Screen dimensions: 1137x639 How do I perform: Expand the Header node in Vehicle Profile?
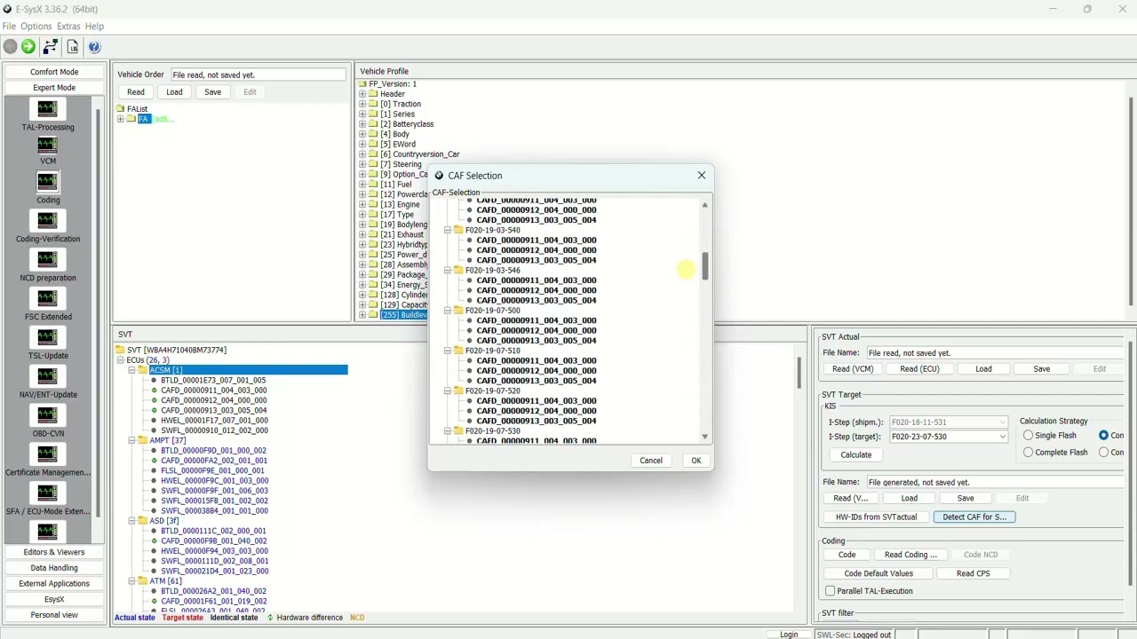[362, 94]
